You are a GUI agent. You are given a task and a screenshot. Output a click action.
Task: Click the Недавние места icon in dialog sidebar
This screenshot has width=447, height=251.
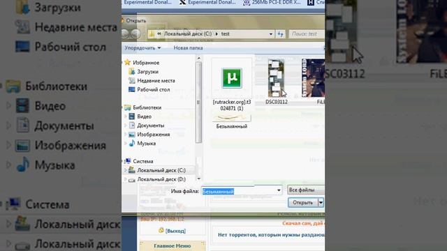point(131,81)
